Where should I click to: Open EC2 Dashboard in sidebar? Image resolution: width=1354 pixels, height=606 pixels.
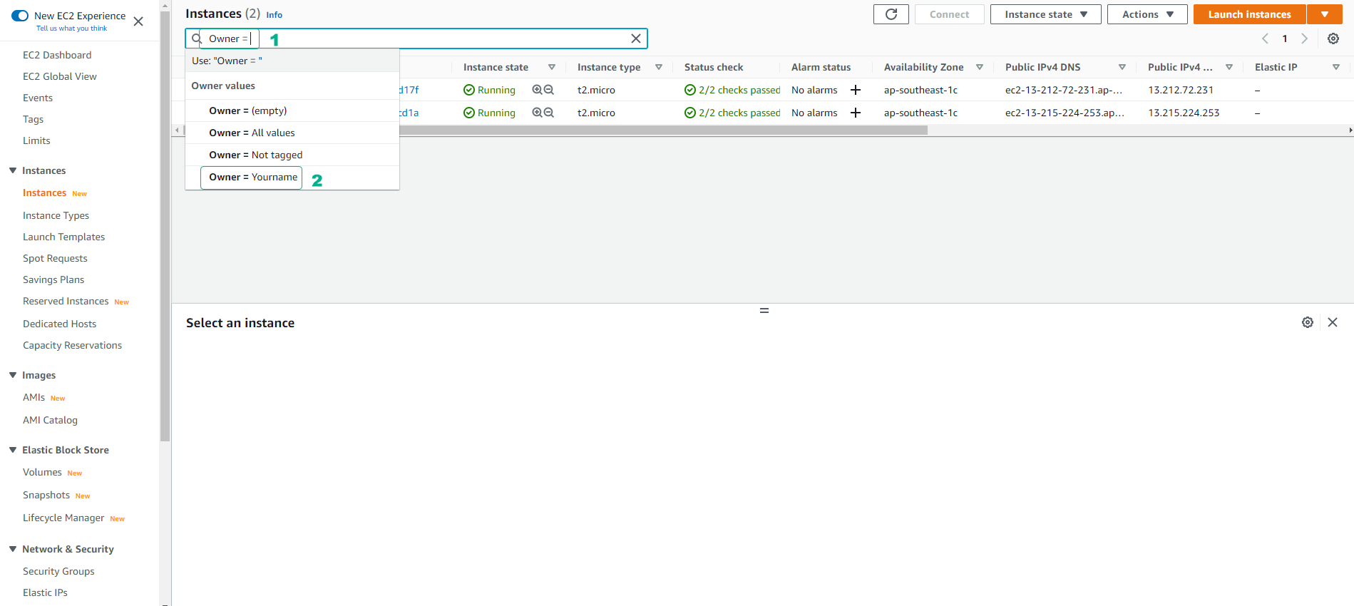[x=57, y=55]
